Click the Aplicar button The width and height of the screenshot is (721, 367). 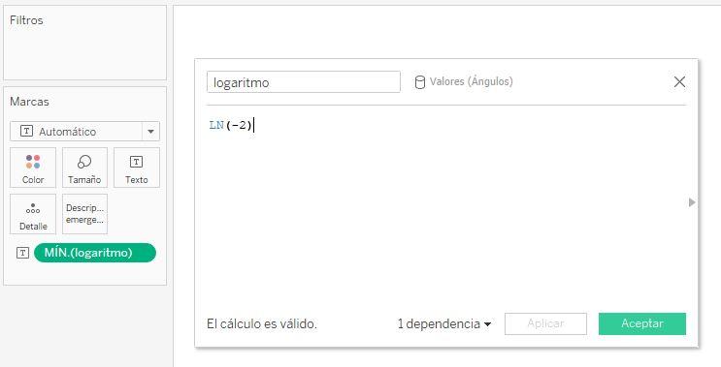pos(545,323)
